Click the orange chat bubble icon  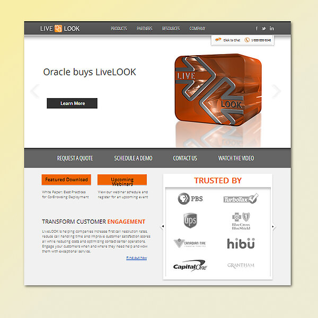218,40
